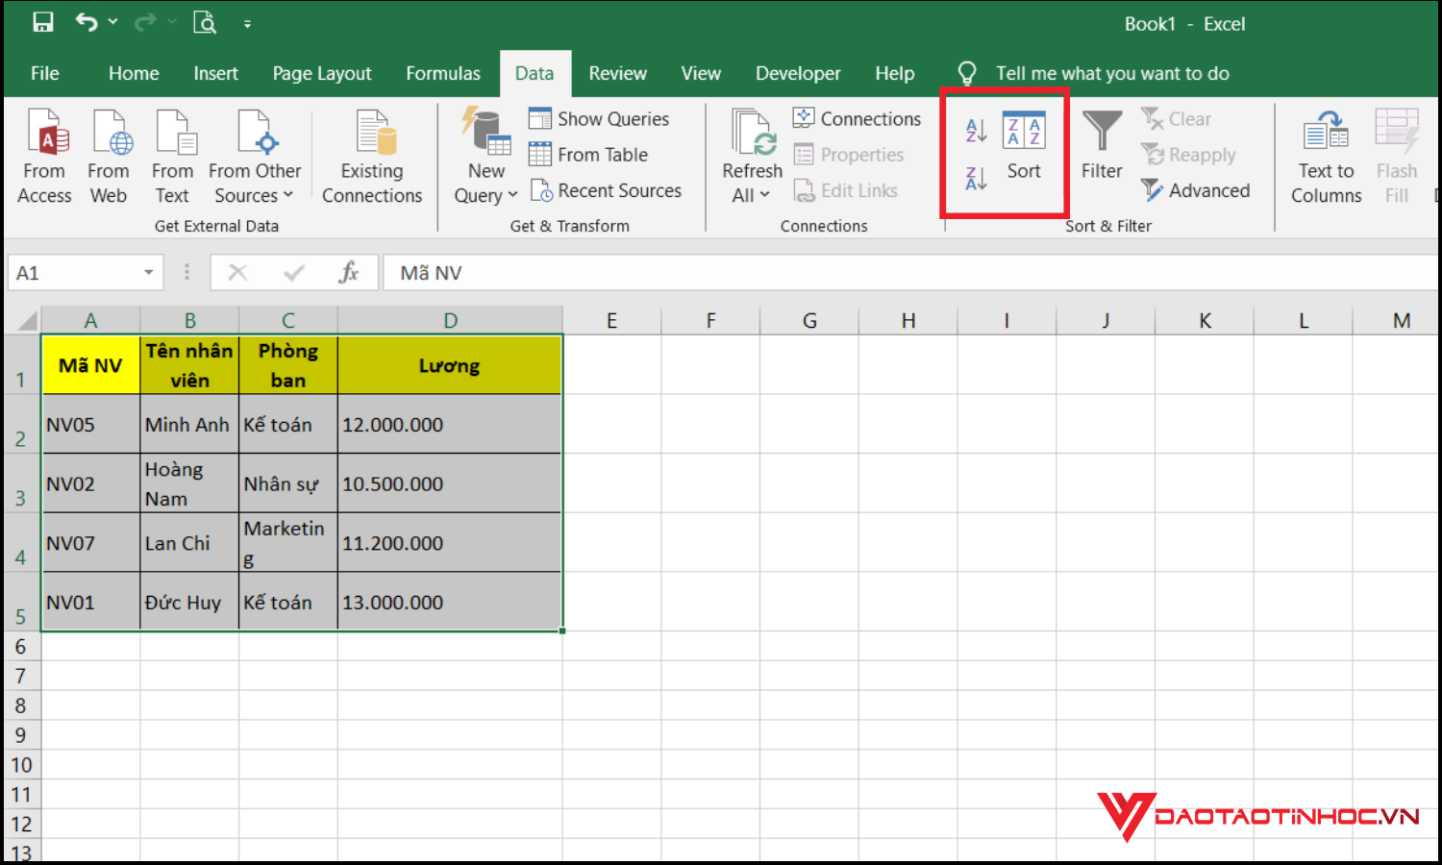The height and width of the screenshot is (865, 1442).
Task: Click the Show Queries button
Action: pos(600,117)
